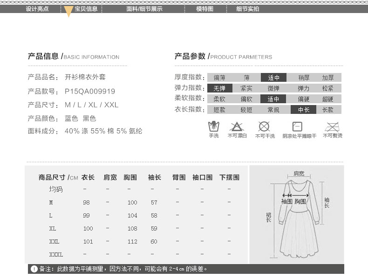Viewport: 368px width, 278px height.
Task: Click the yellow triangle tab marker
Action: [68, 11]
